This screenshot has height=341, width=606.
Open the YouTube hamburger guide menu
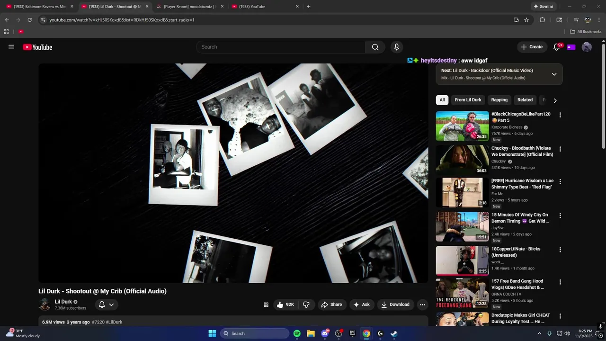click(11, 47)
